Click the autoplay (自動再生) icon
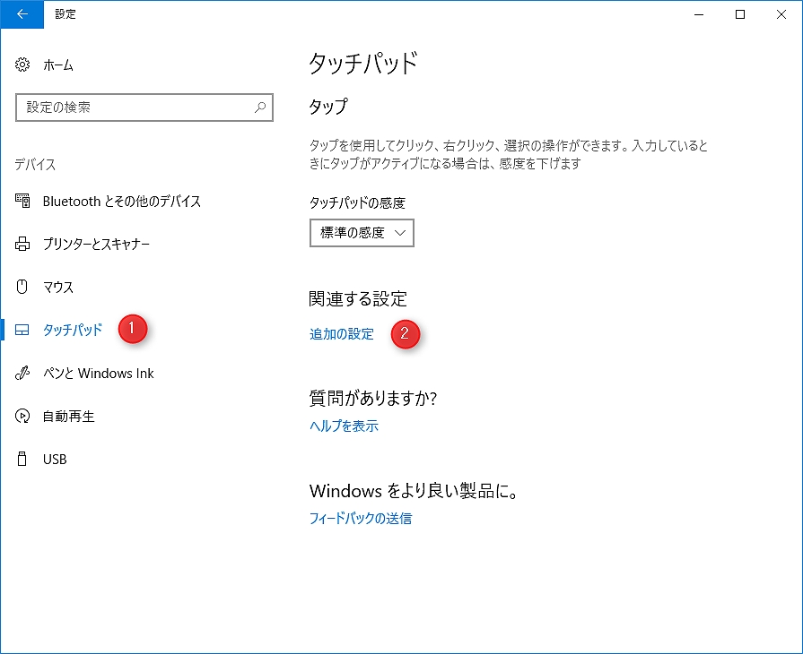The image size is (803, 654). tap(23, 417)
